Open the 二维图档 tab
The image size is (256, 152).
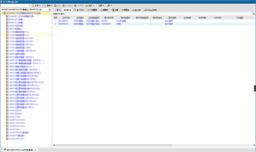click(x=92, y=10)
